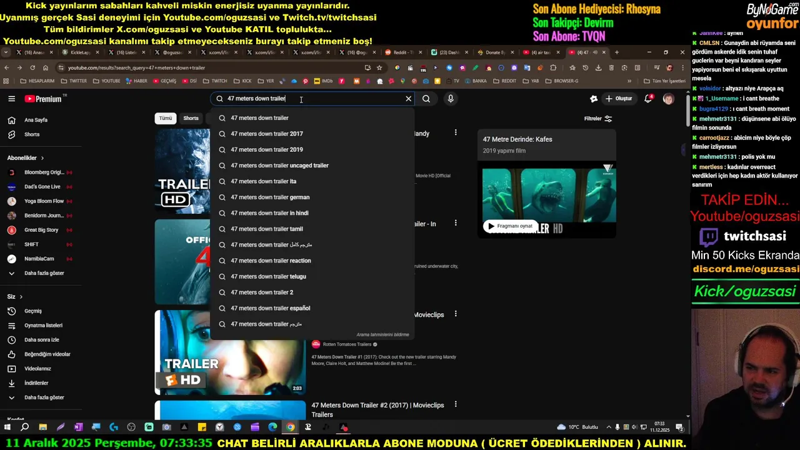Viewport: 800px width, 450px height.
Task: Choose "47 meters down trailer uncaged trailer" suggestion
Action: pyautogui.click(x=312, y=166)
